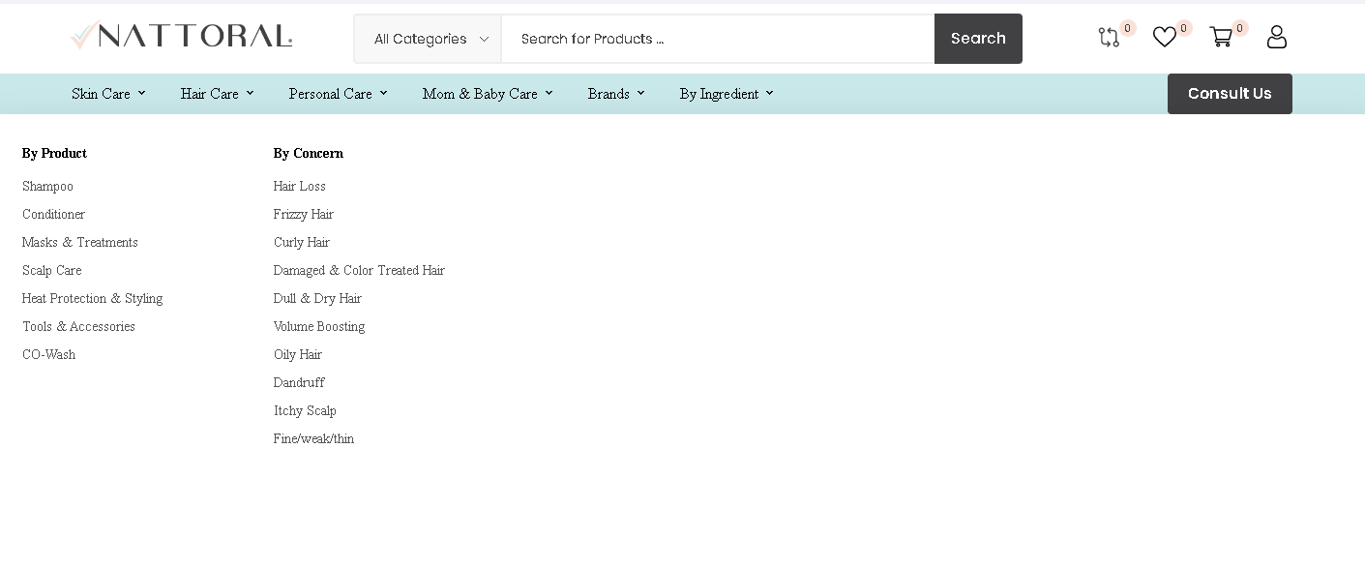Focus the Search for Products field
Image resolution: width=1365 pixels, height=568 pixels.
pos(716,39)
